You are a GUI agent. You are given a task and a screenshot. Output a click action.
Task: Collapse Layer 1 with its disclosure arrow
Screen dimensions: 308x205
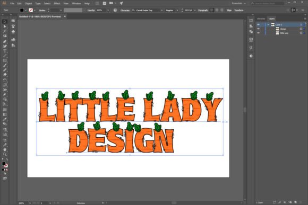[x=268, y=25]
